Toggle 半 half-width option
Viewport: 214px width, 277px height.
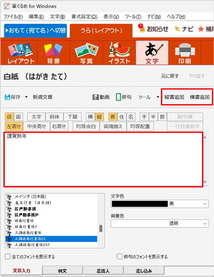coord(153,117)
